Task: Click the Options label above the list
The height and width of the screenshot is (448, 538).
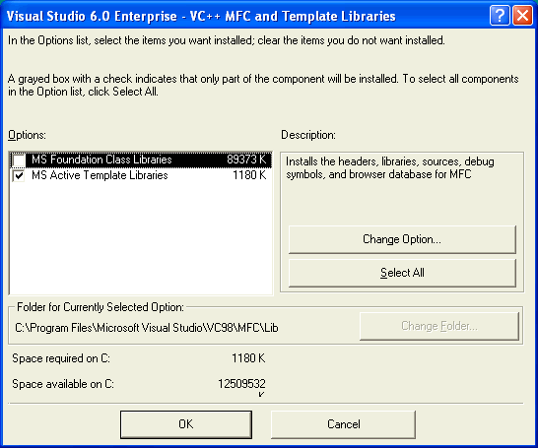Action: (x=27, y=135)
